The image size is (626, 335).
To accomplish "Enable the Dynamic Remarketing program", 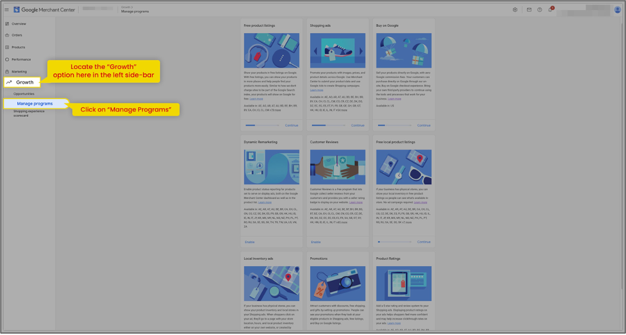I will [x=249, y=242].
